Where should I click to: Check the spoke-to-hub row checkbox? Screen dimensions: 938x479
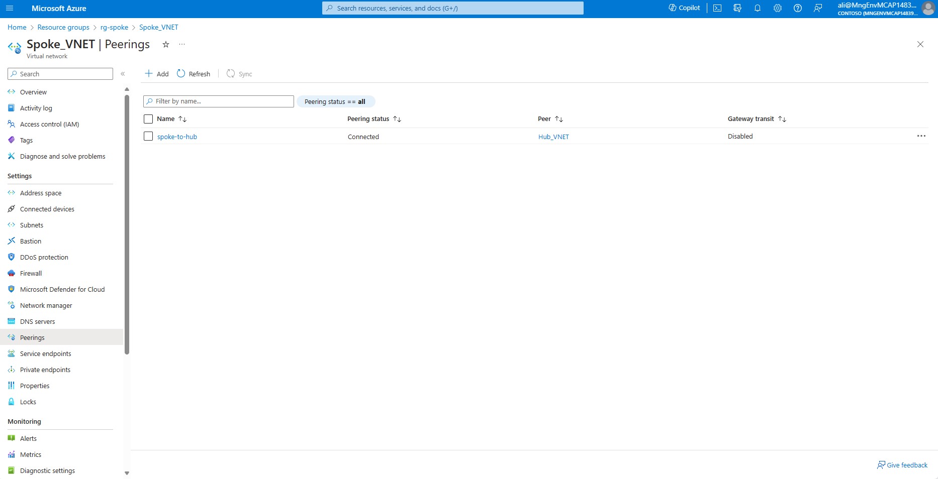click(x=148, y=136)
